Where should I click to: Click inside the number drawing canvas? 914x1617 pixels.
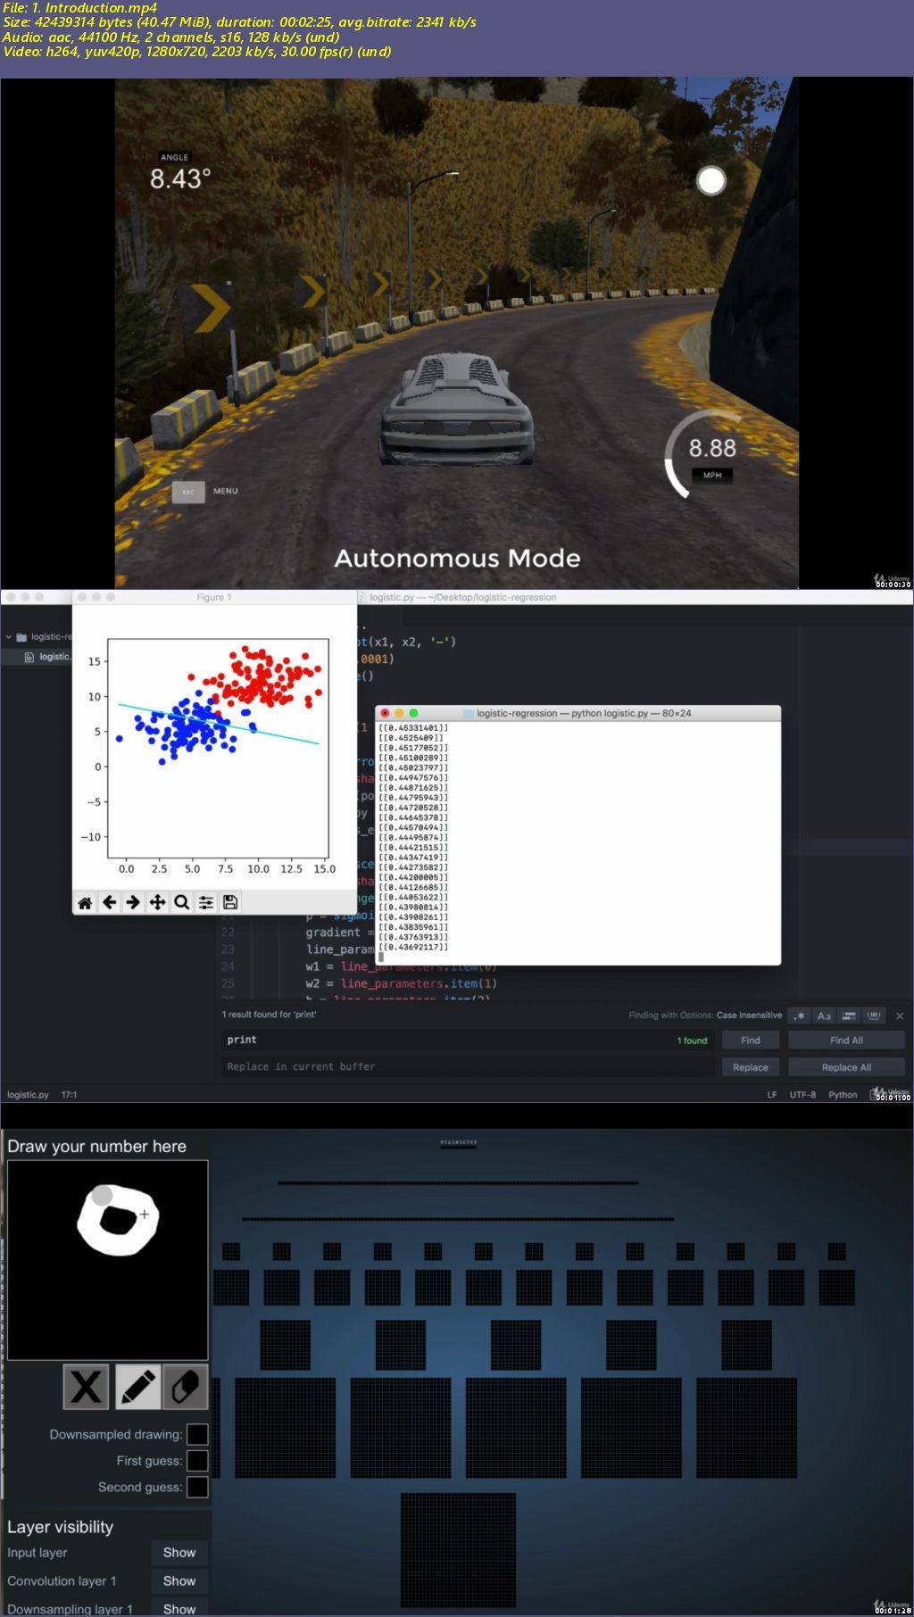coord(107,1260)
